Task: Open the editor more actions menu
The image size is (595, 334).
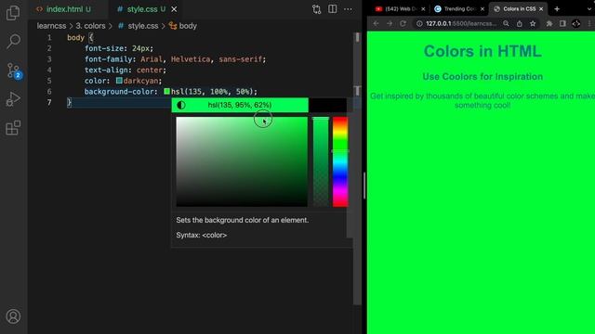Action: click(348, 9)
